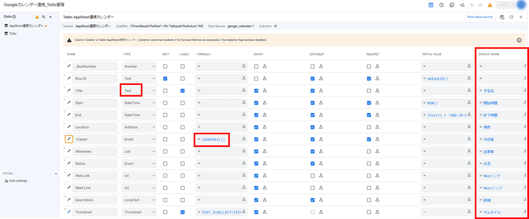
Task: Click Start's initial value NOW() field
Action: click(447, 103)
